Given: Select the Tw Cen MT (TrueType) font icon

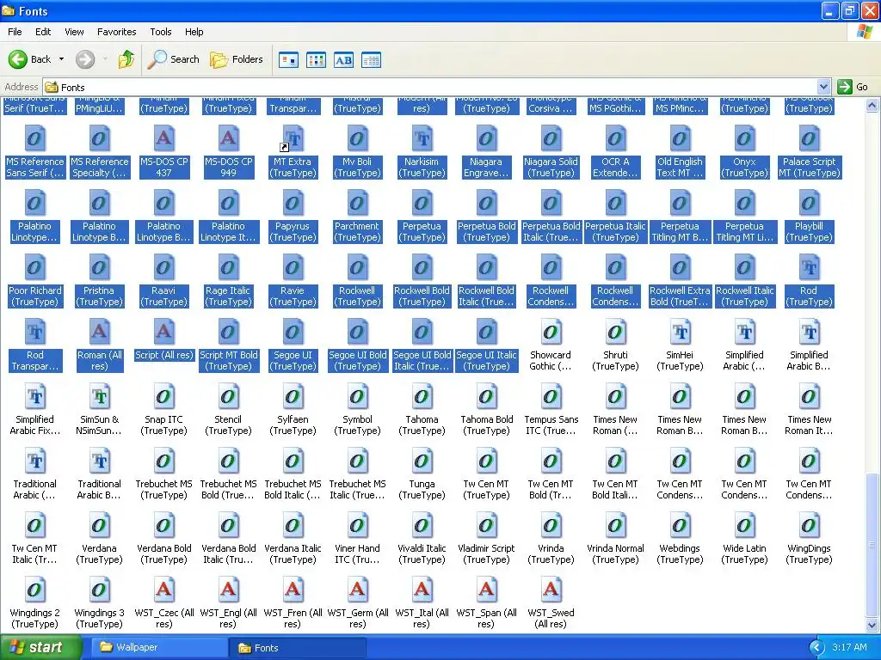Looking at the screenshot, I should coord(487,461).
